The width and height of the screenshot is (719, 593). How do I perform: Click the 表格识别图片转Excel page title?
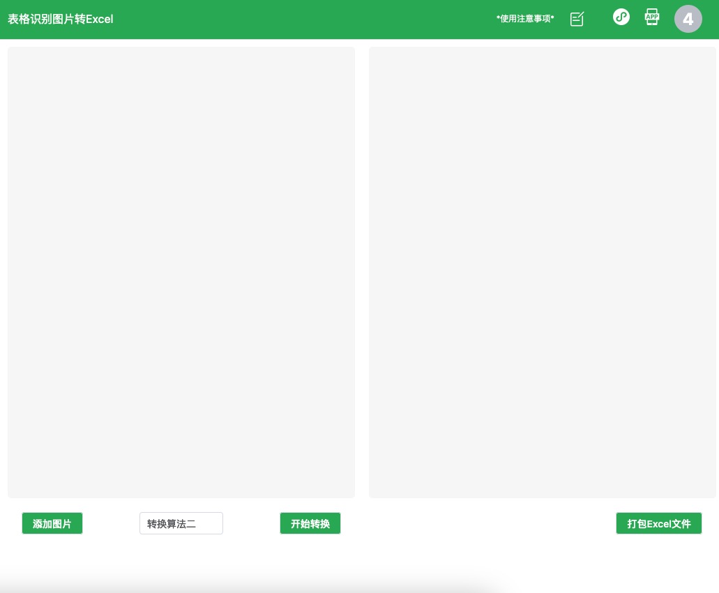[x=61, y=19]
